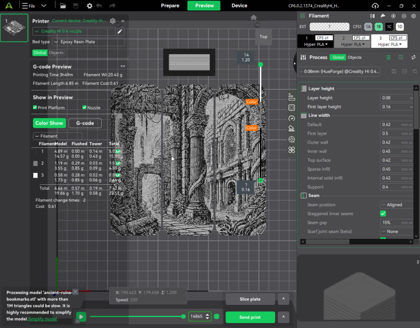Toggle advanced process settings icon

[388, 57]
